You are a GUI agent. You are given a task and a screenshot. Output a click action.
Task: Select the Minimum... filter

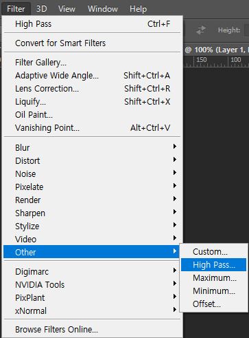(x=213, y=291)
